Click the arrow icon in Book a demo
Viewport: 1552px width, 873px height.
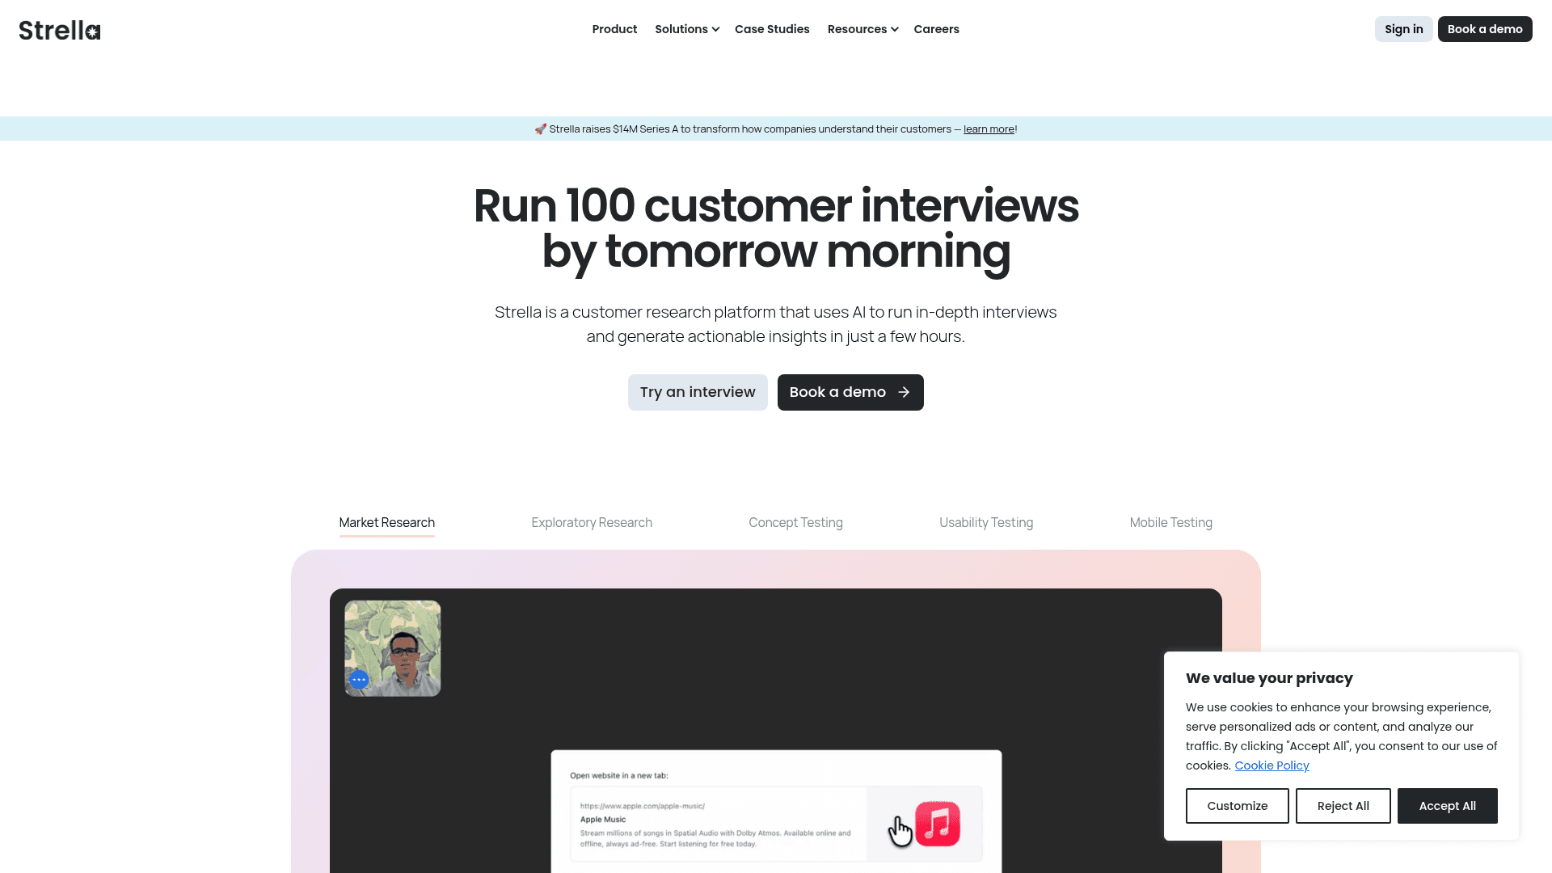[x=904, y=392]
